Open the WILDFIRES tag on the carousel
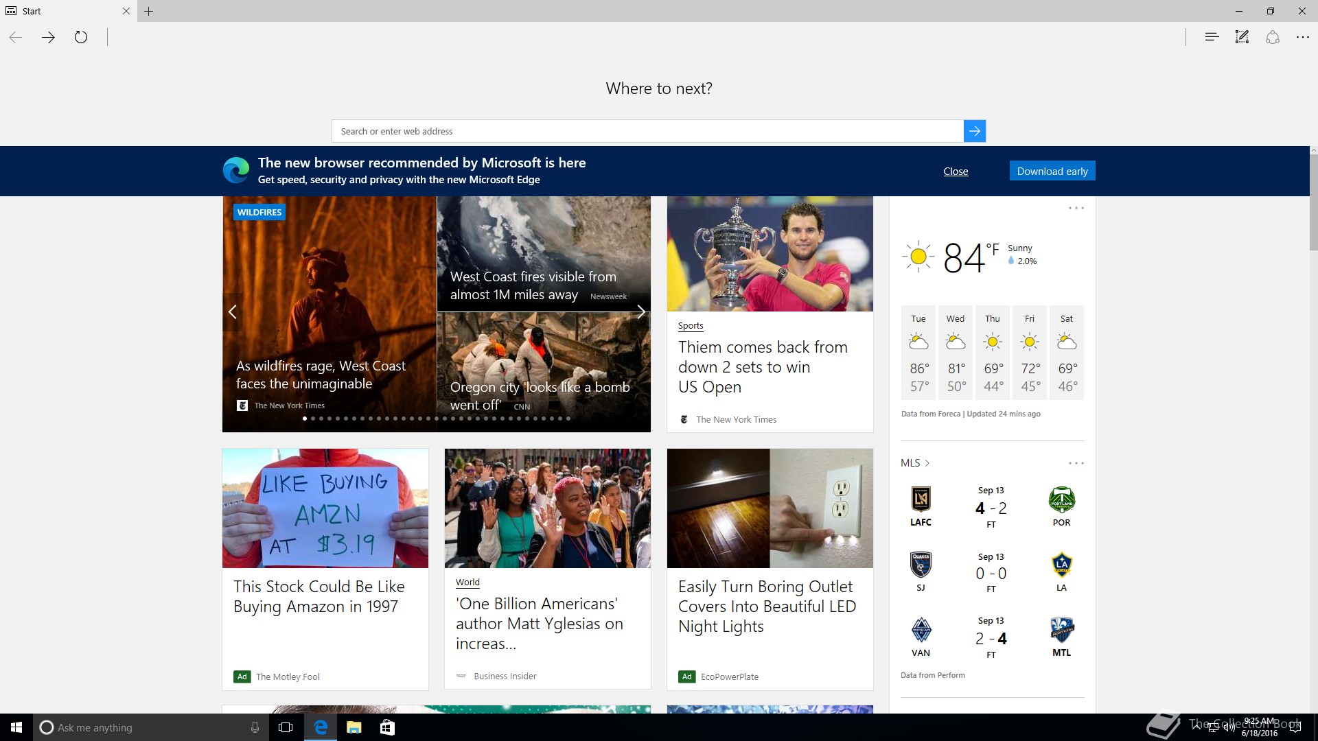The height and width of the screenshot is (741, 1318). click(259, 212)
